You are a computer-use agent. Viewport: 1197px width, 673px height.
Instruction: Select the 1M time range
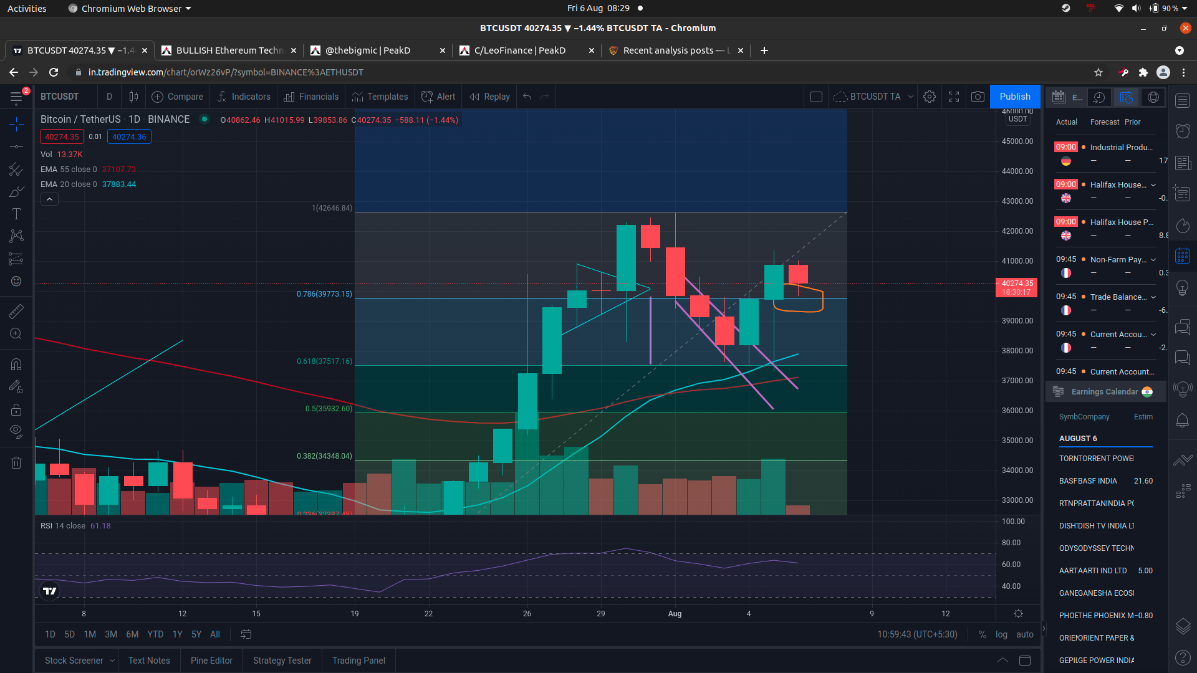90,634
